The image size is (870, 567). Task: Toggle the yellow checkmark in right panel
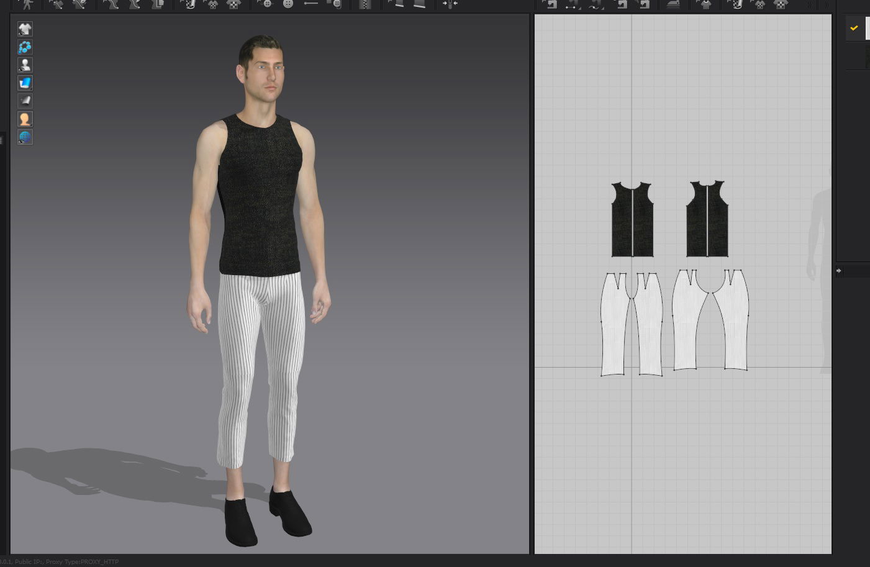coord(854,28)
